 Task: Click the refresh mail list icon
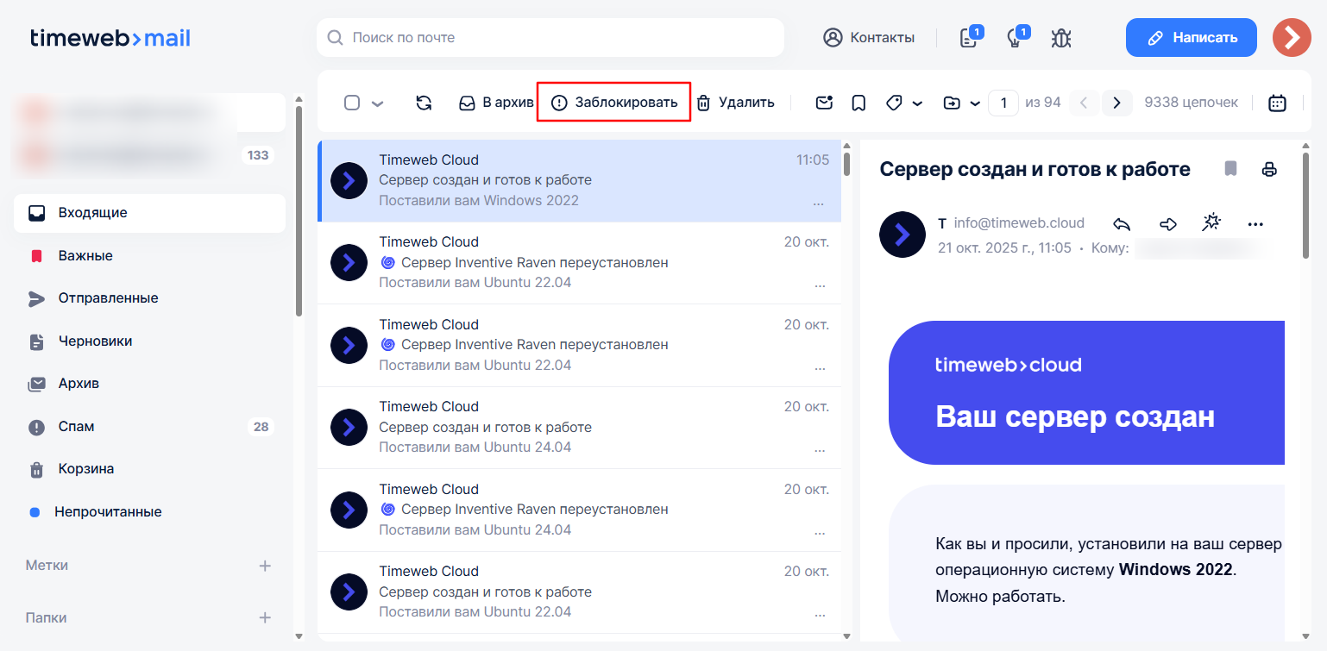pos(424,103)
